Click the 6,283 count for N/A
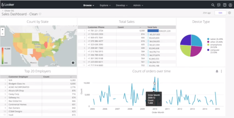The height and width of the screenshot is (118, 234). pos(73,80)
